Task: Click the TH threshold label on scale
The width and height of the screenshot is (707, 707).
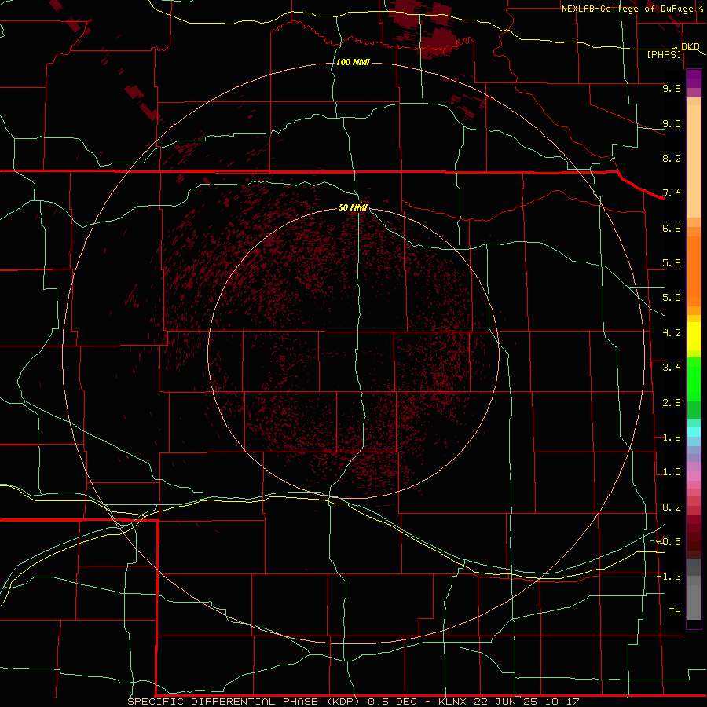Action: (675, 612)
